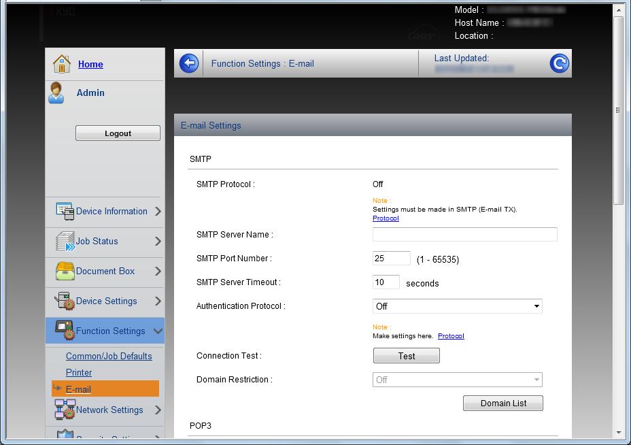Click the Device Information icon
The width and height of the screenshot is (631, 445).
[x=65, y=211]
